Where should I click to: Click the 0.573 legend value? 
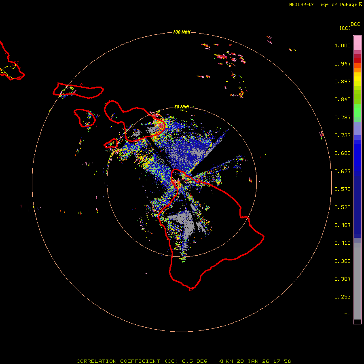pos(343,189)
